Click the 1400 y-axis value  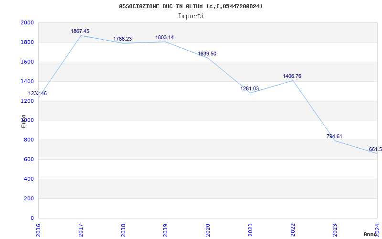tap(27, 81)
